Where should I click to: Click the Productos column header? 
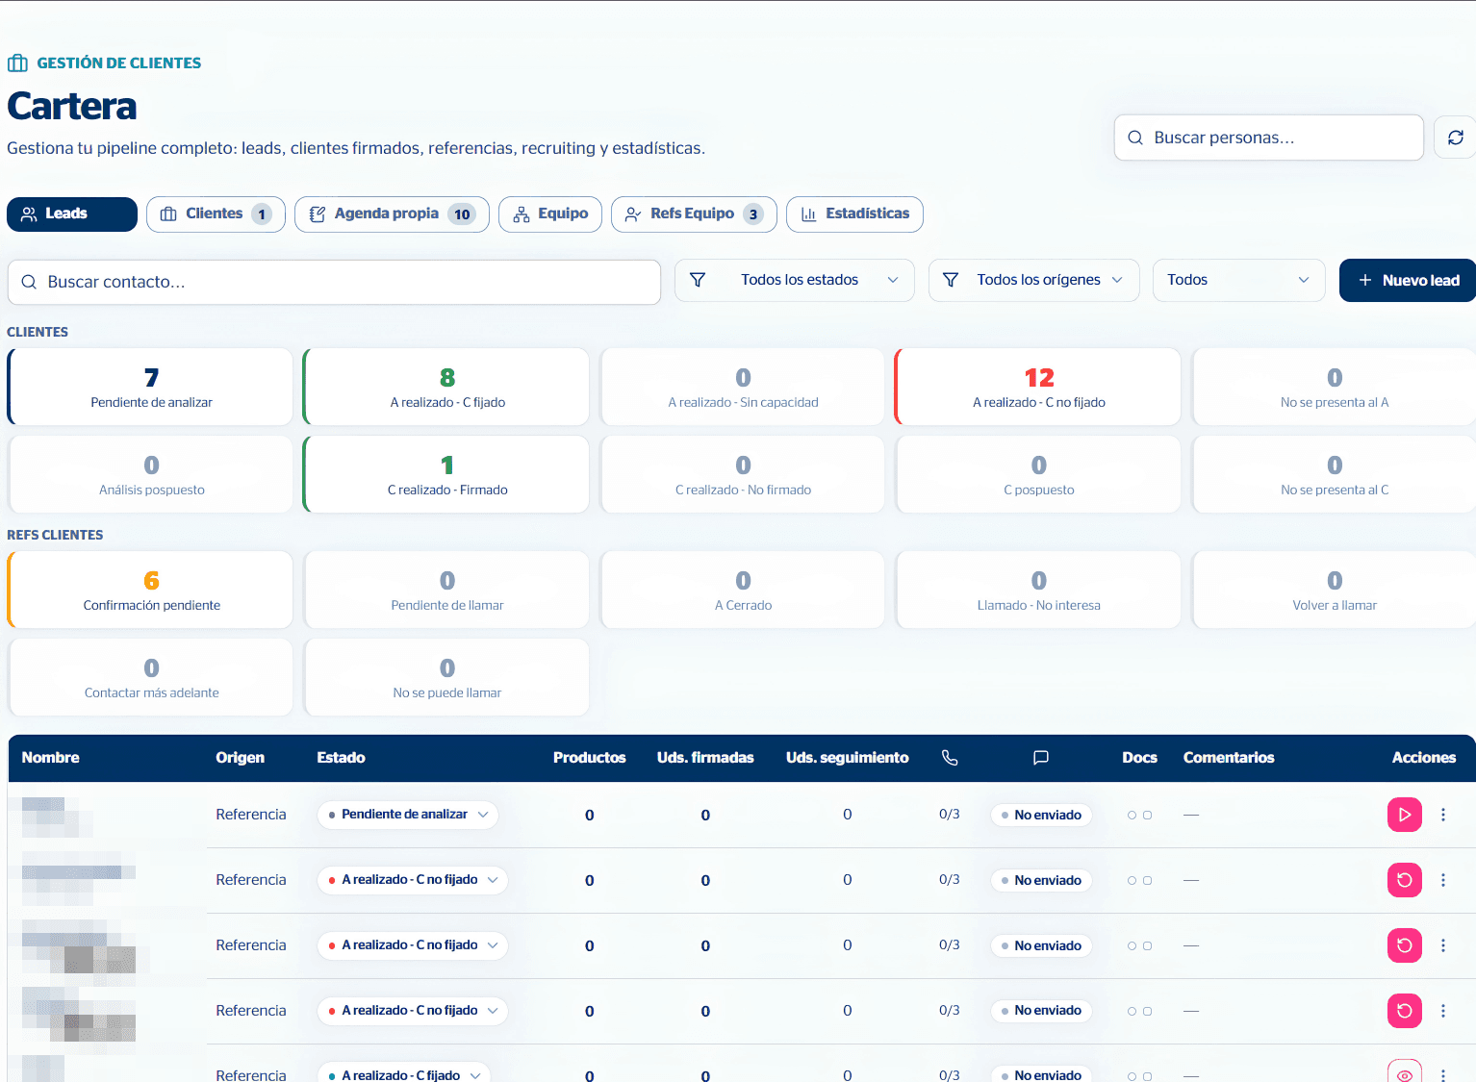590,758
